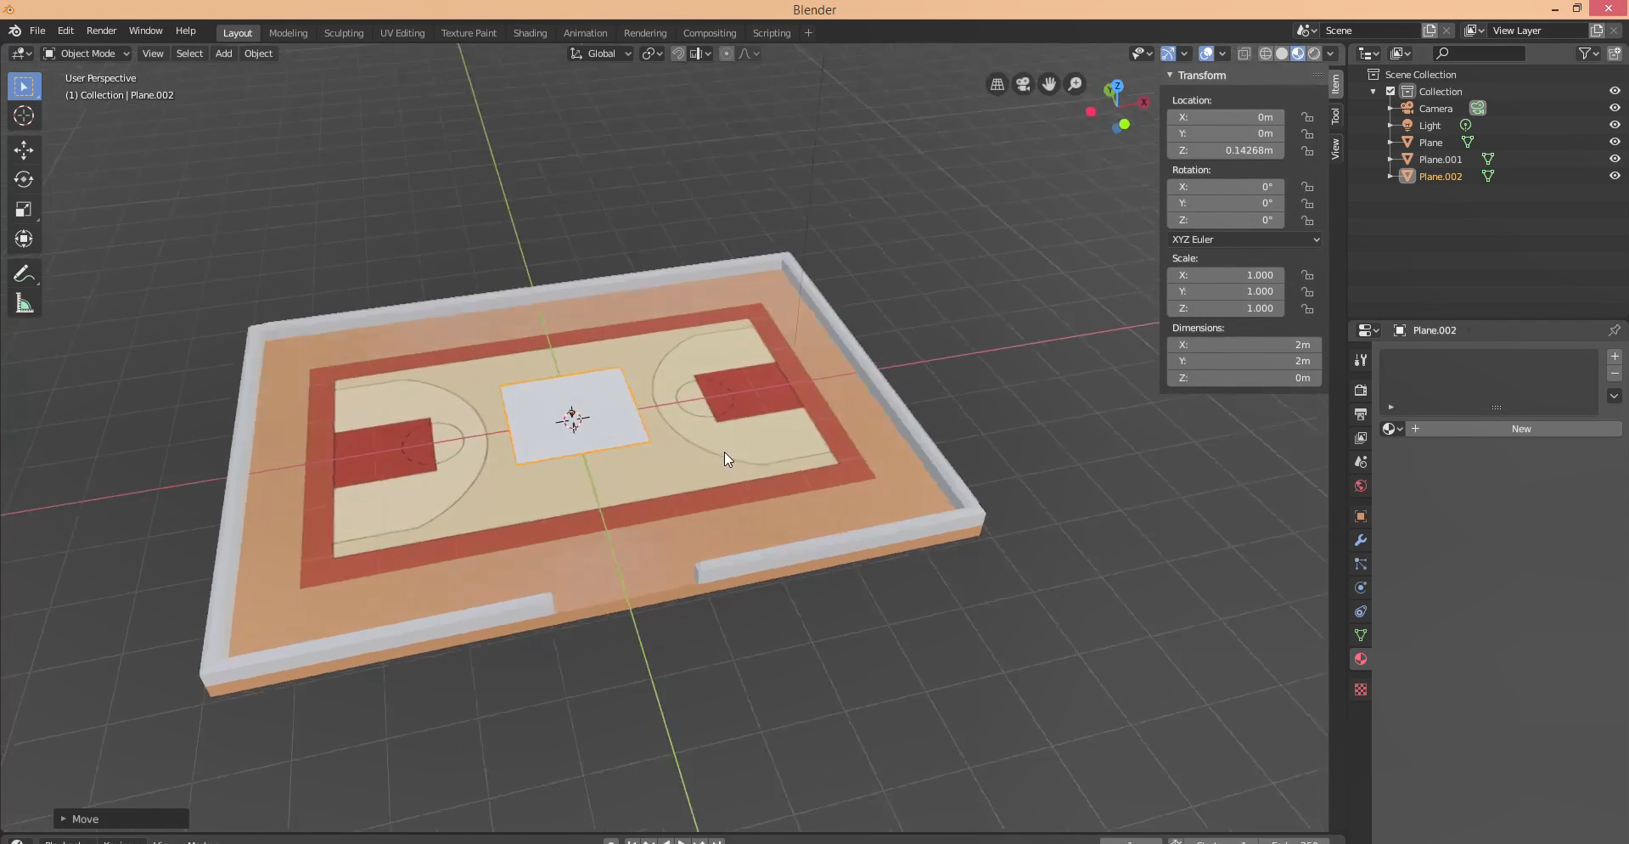The height and width of the screenshot is (844, 1629).
Task: Open material slot specials dropdown arrow
Action: (x=1615, y=396)
